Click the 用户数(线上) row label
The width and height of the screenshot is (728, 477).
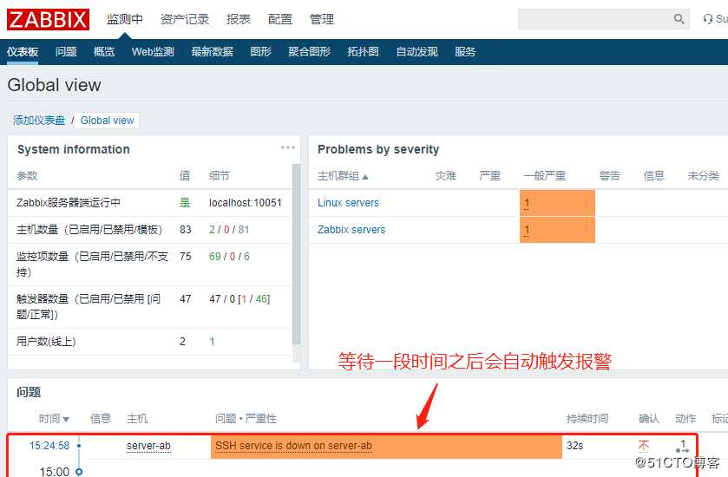(x=46, y=342)
